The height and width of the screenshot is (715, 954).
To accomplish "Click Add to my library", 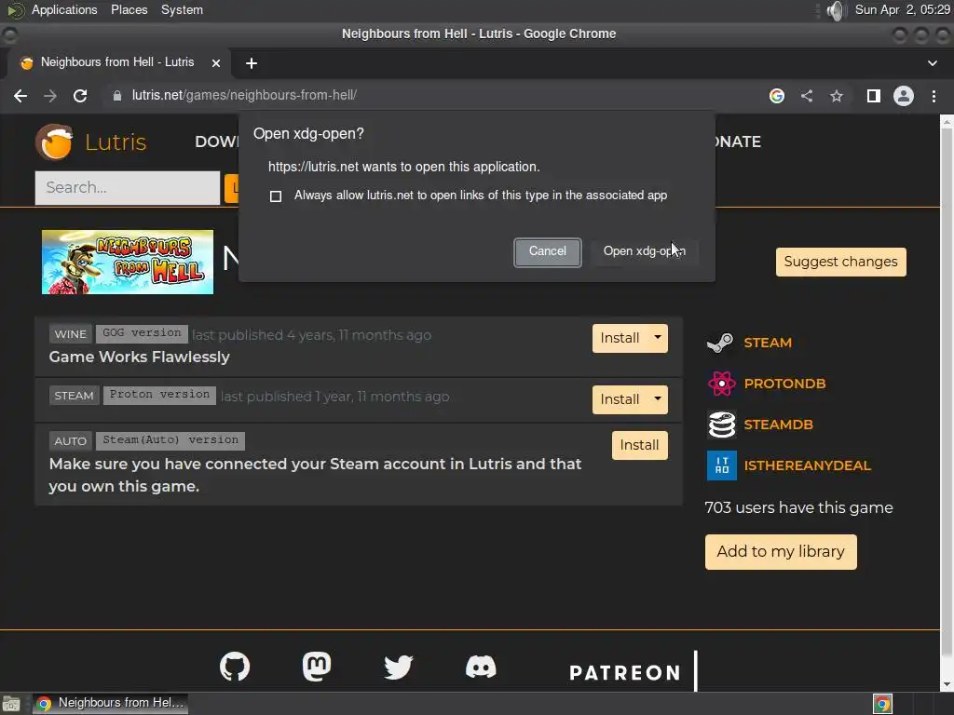I will (781, 552).
